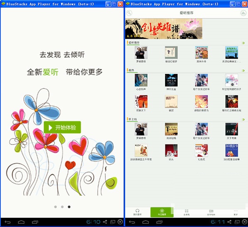Open the 剑侠情缘 cartoon album cover
The height and width of the screenshot is (227, 248).
pyautogui.click(x=141, y=150)
